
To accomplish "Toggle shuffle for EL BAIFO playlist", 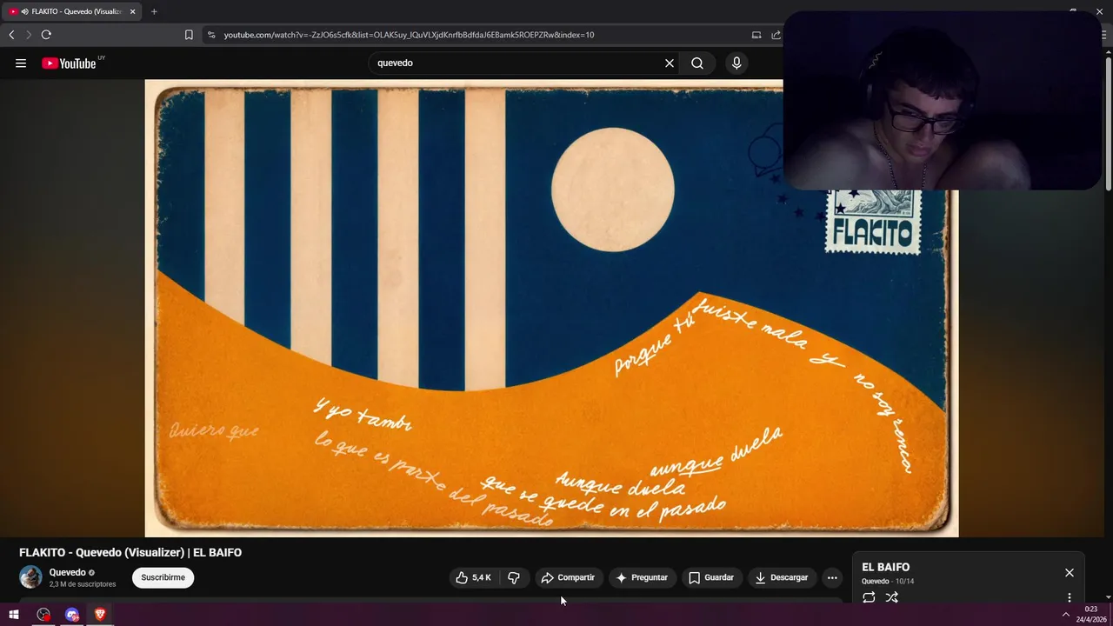I will click(x=891, y=597).
